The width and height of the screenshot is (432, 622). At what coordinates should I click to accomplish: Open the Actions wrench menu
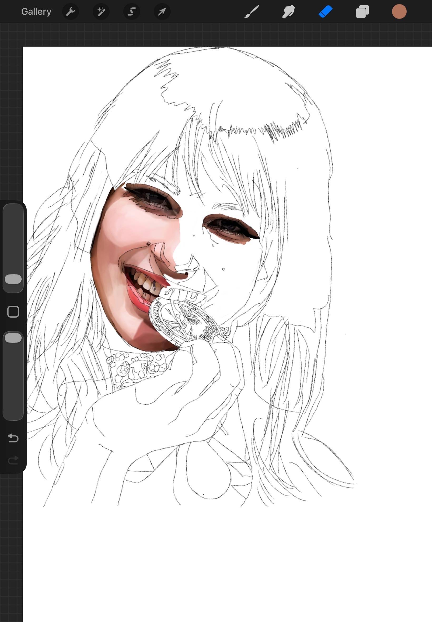point(71,12)
